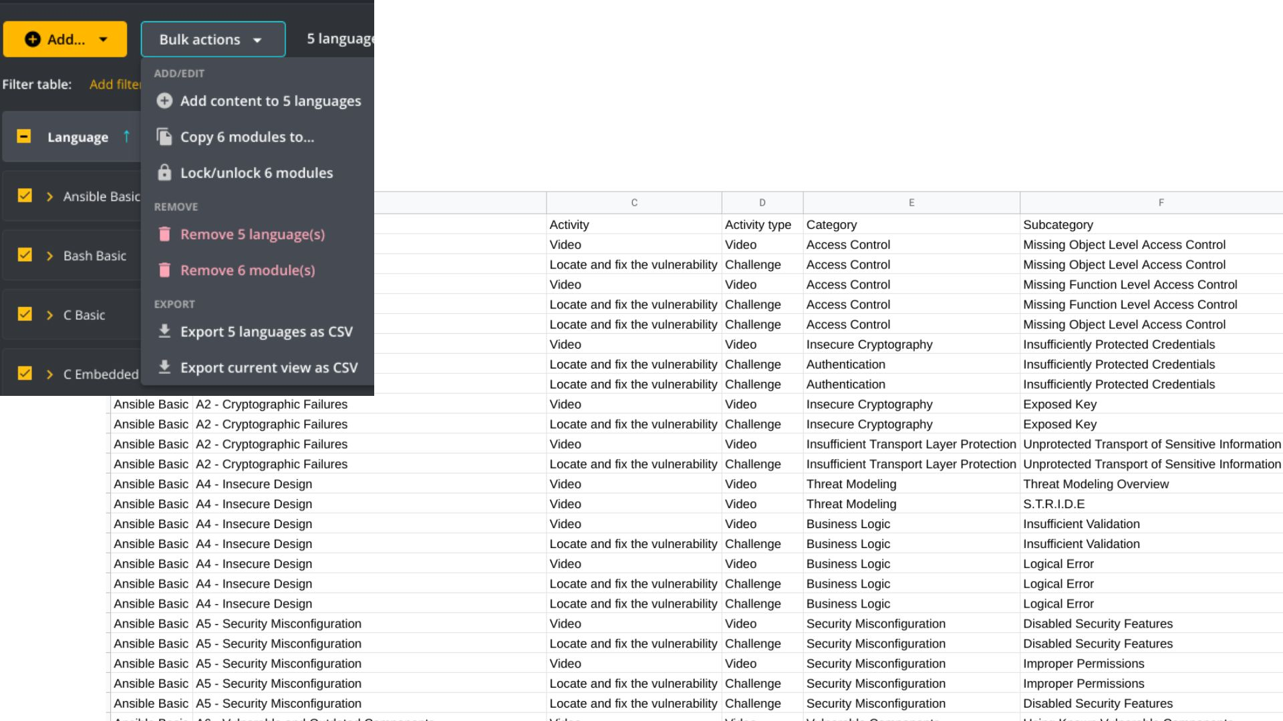The image size is (1283, 721).
Task: Click the ascending sort arrow next to Language
Action: 127,137
